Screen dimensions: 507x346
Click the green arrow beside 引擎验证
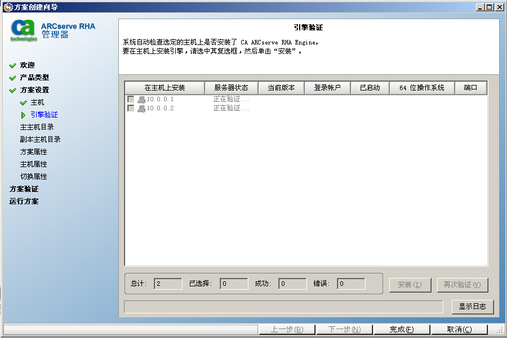[x=23, y=115]
